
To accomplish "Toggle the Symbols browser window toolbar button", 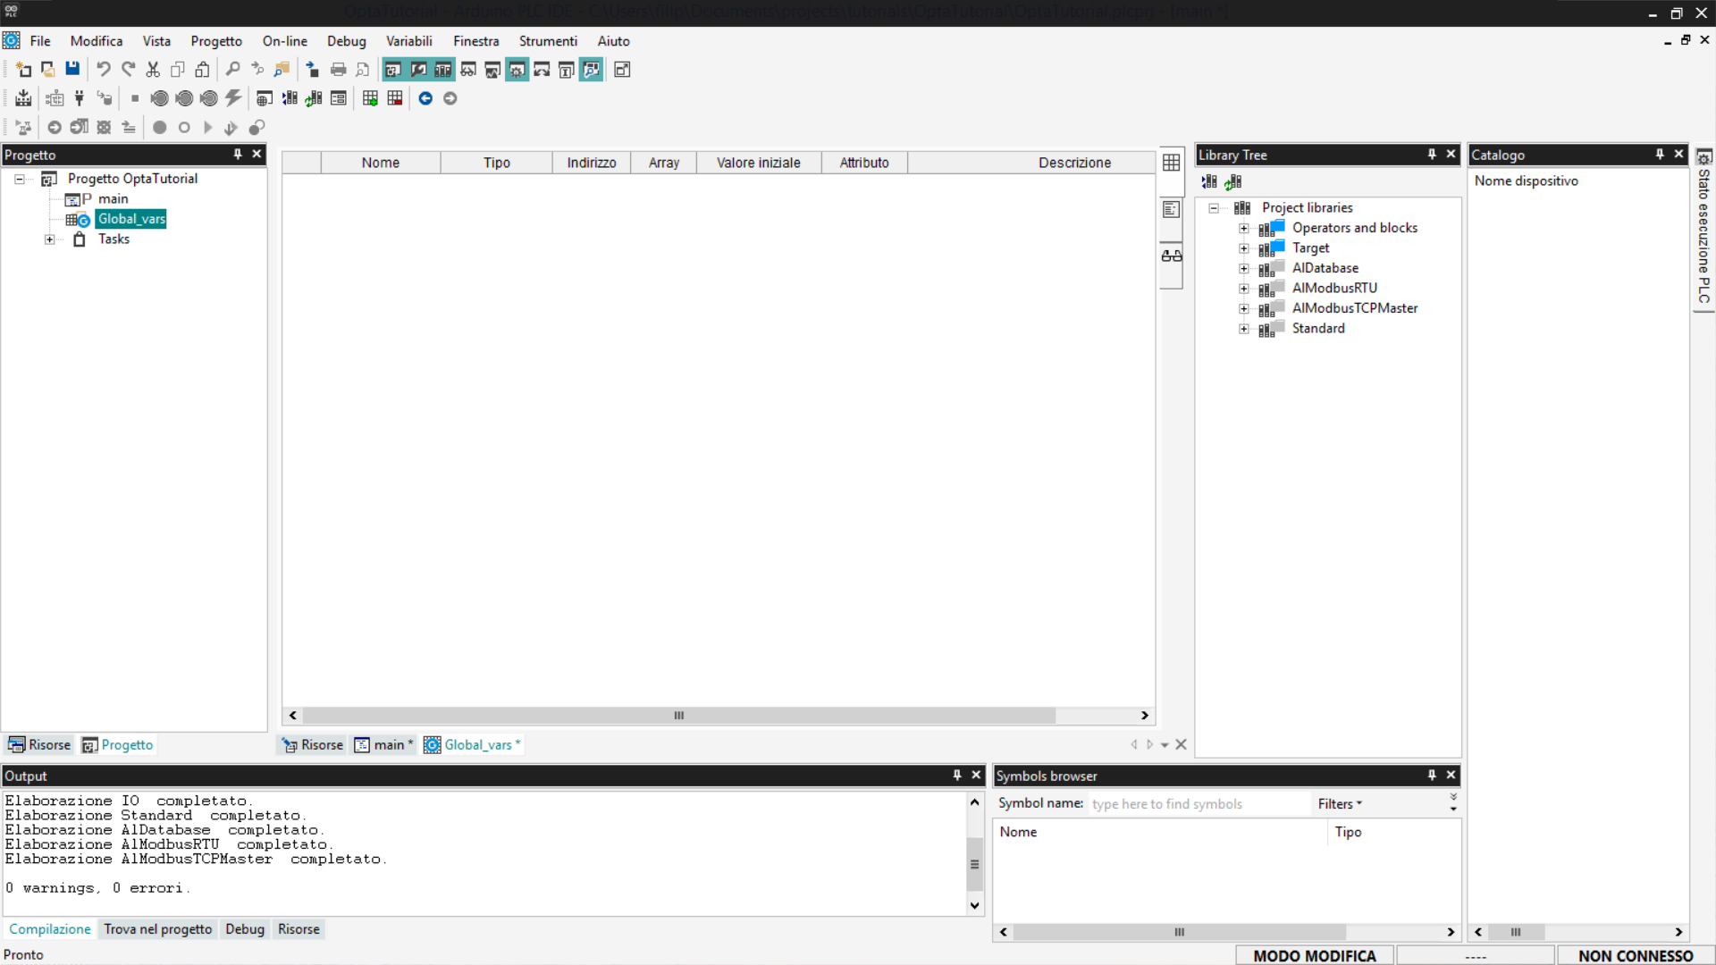I will point(591,70).
